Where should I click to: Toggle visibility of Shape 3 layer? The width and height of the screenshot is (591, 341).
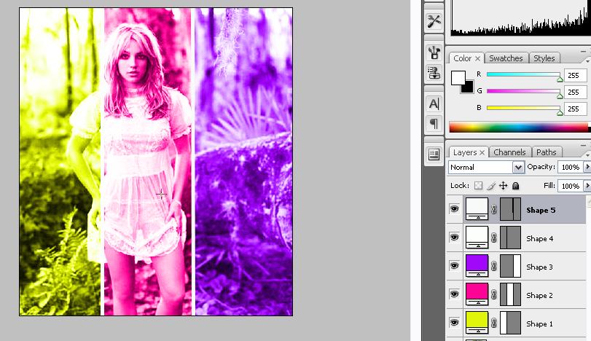coord(455,267)
